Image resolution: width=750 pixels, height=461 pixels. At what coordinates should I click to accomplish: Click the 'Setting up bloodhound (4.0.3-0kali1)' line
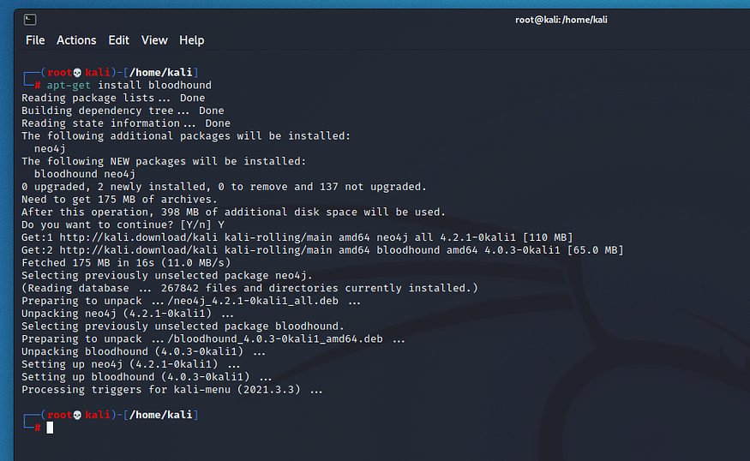point(147,377)
